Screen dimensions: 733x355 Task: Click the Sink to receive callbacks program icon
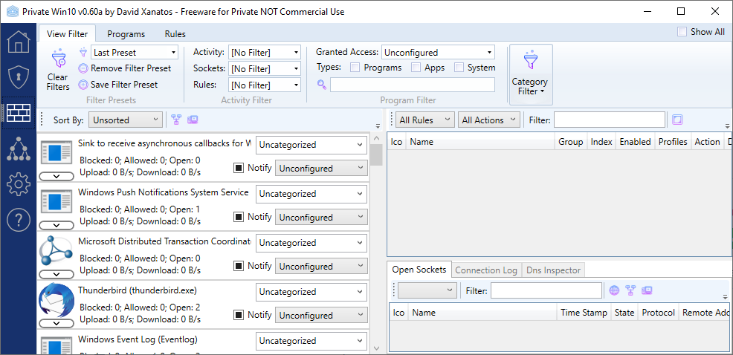point(56,153)
